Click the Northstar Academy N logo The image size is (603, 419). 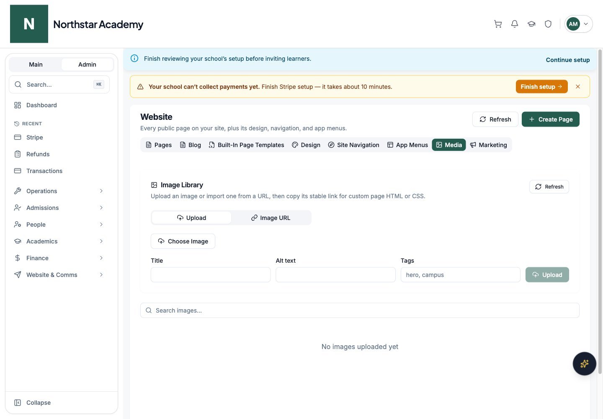pyautogui.click(x=29, y=24)
